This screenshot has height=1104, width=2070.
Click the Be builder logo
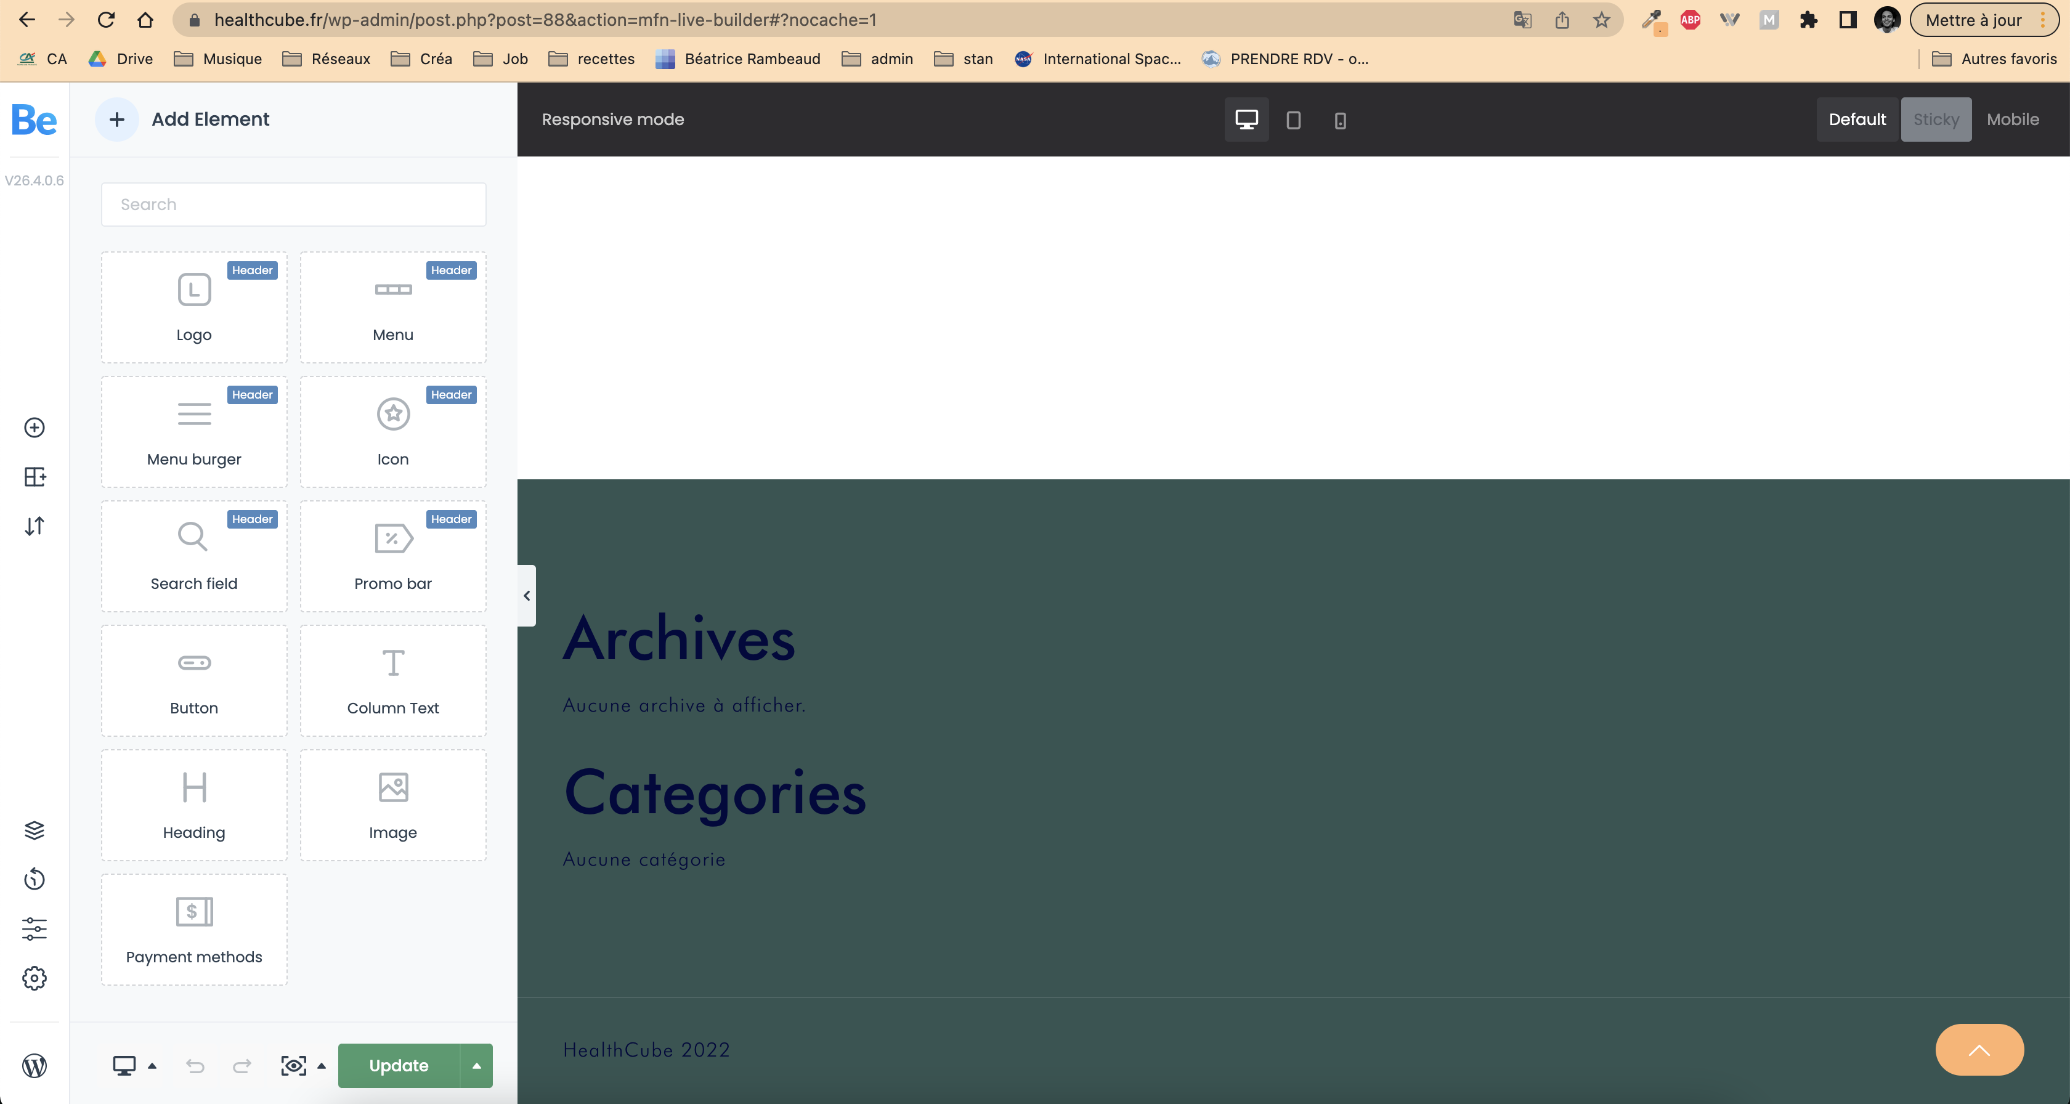pos(34,120)
